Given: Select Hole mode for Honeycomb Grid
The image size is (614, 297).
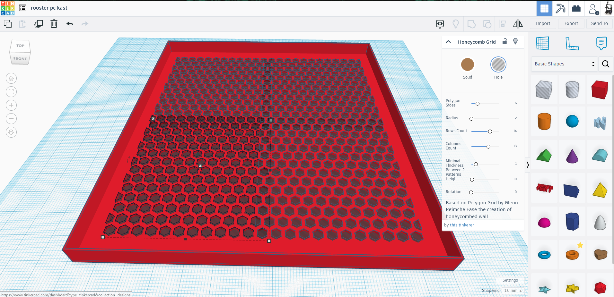Looking at the screenshot, I should (x=498, y=64).
